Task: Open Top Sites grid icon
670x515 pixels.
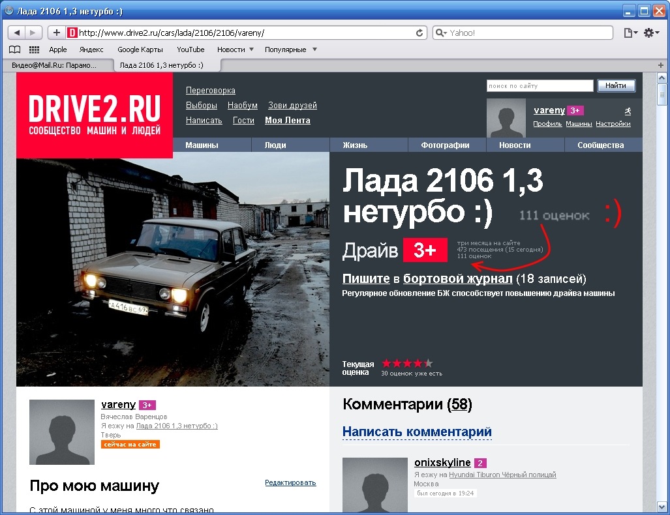Action: 33,49
